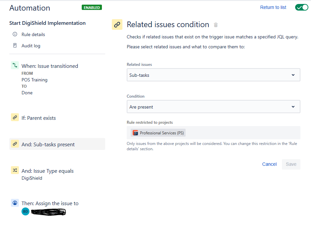311x227 pixels.
Task: Click the Start DigiShield Implementation rule title
Action: tap(47, 23)
